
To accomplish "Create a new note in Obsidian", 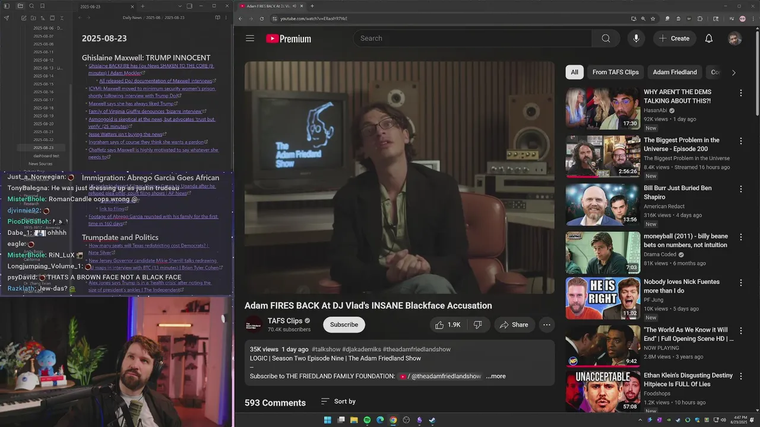I will coord(24,18).
